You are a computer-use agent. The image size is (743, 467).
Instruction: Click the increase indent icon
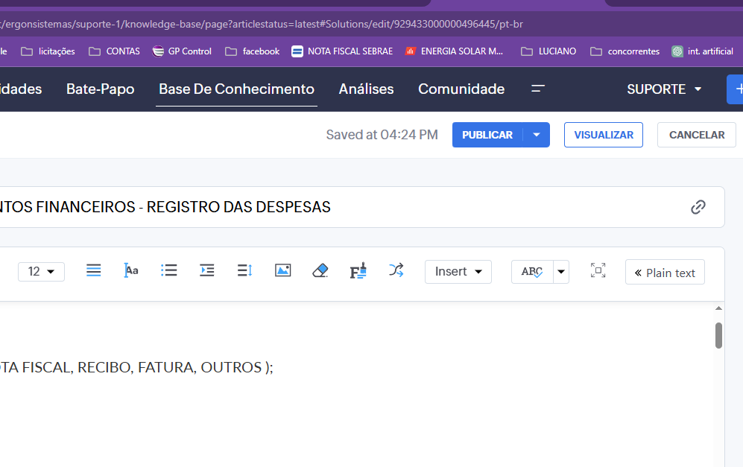(207, 271)
